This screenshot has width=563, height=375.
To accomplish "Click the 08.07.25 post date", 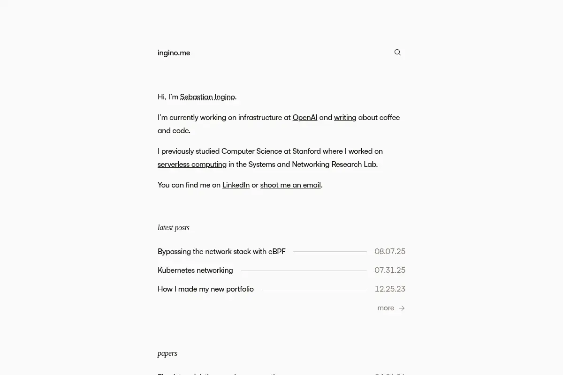I will click(x=390, y=251).
